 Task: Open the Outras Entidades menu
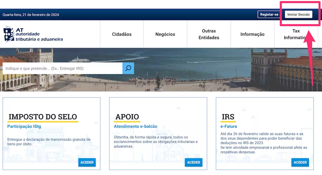(x=209, y=34)
